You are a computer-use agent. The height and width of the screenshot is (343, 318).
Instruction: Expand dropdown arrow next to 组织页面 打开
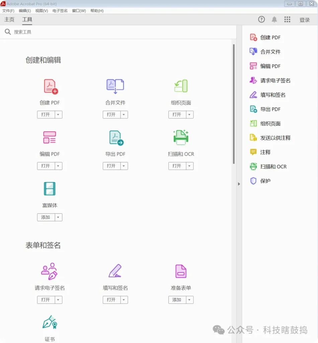click(189, 115)
